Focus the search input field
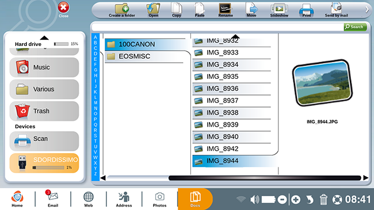374x210 pixels. [217, 27]
